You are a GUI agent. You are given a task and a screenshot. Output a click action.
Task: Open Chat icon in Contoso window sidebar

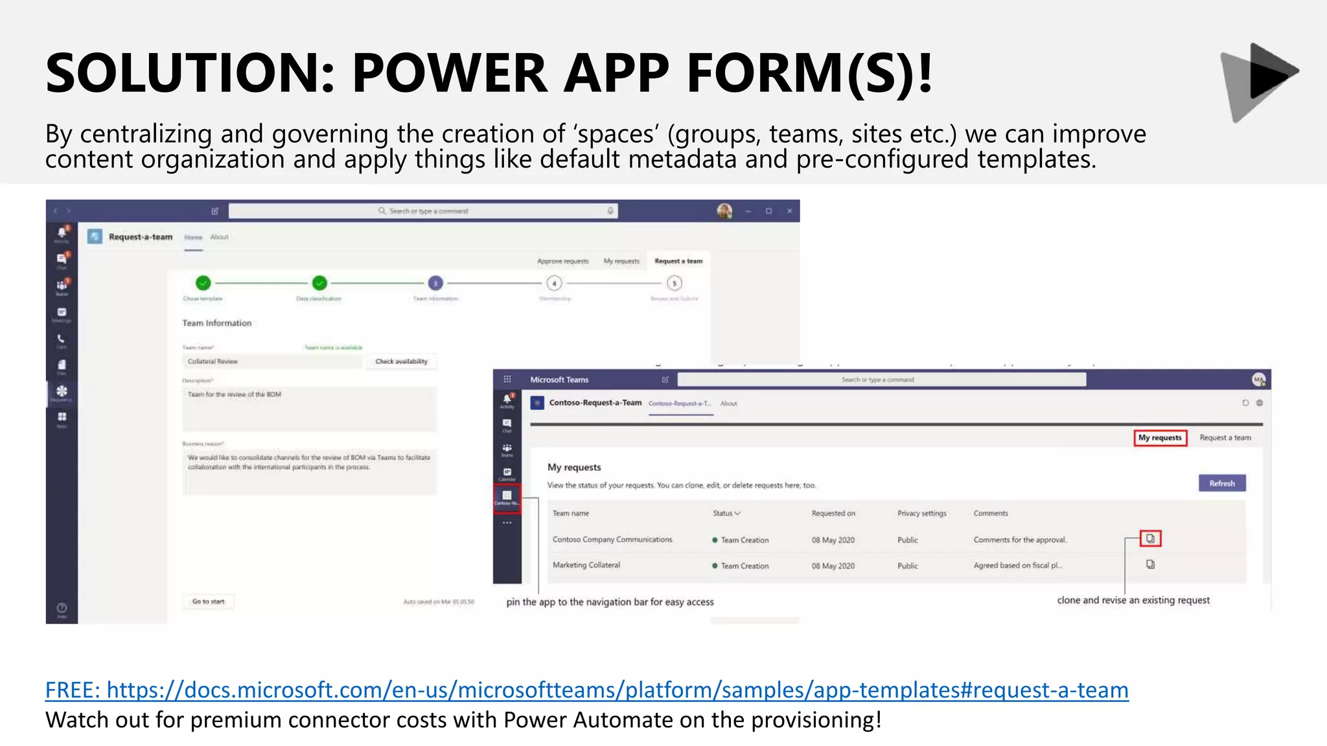coord(507,425)
